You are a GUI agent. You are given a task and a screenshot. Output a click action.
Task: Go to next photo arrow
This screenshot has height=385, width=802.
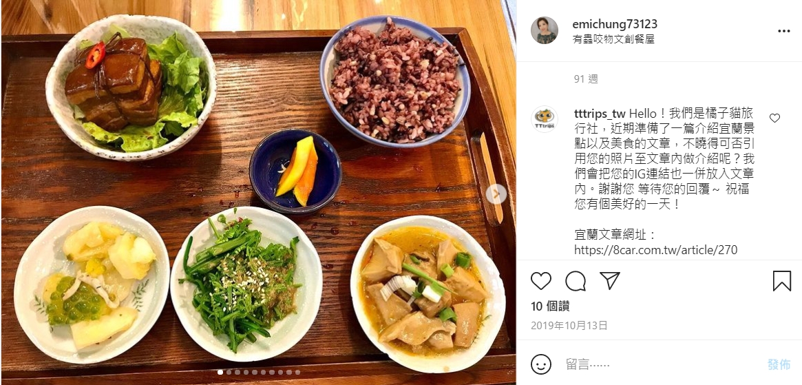[496, 194]
